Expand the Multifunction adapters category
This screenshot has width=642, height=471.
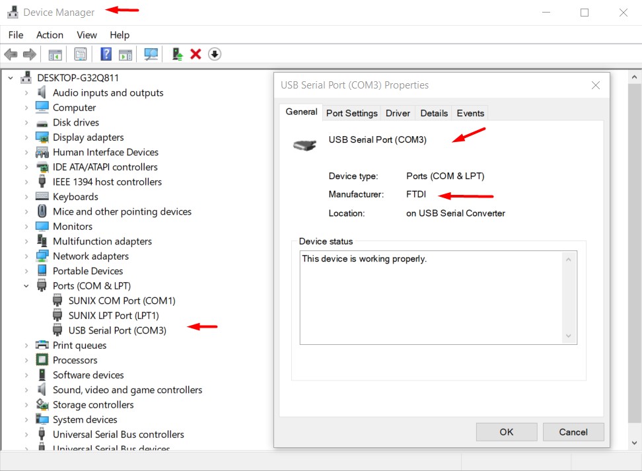click(26, 241)
